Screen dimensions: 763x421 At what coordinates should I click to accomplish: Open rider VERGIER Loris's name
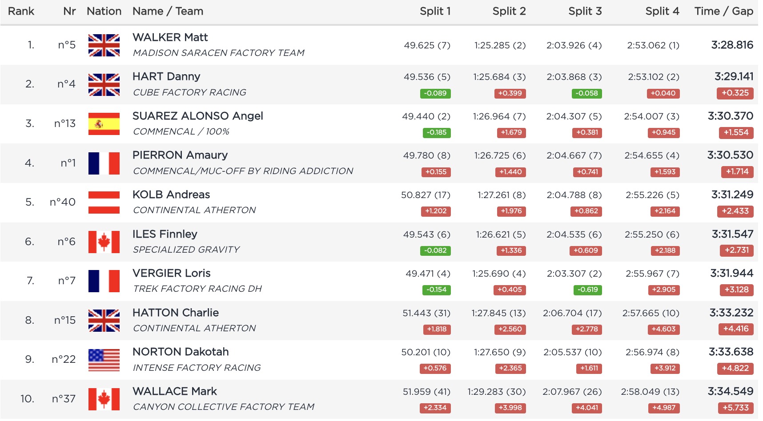[x=171, y=273]
